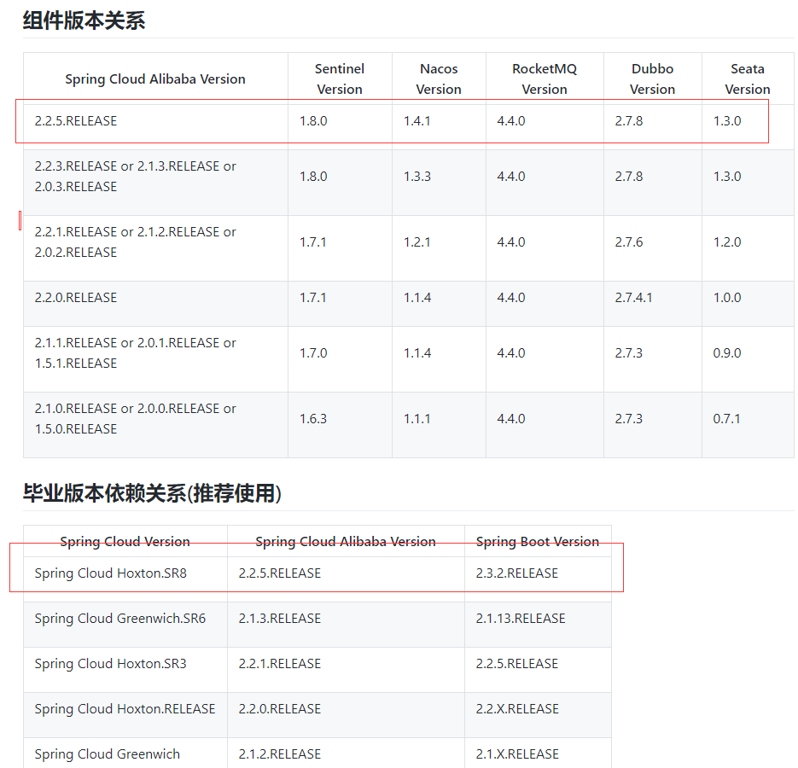The image size is (798, 768).
Task: Click Sentinel version 1.7.0
Action: point(313,353)
